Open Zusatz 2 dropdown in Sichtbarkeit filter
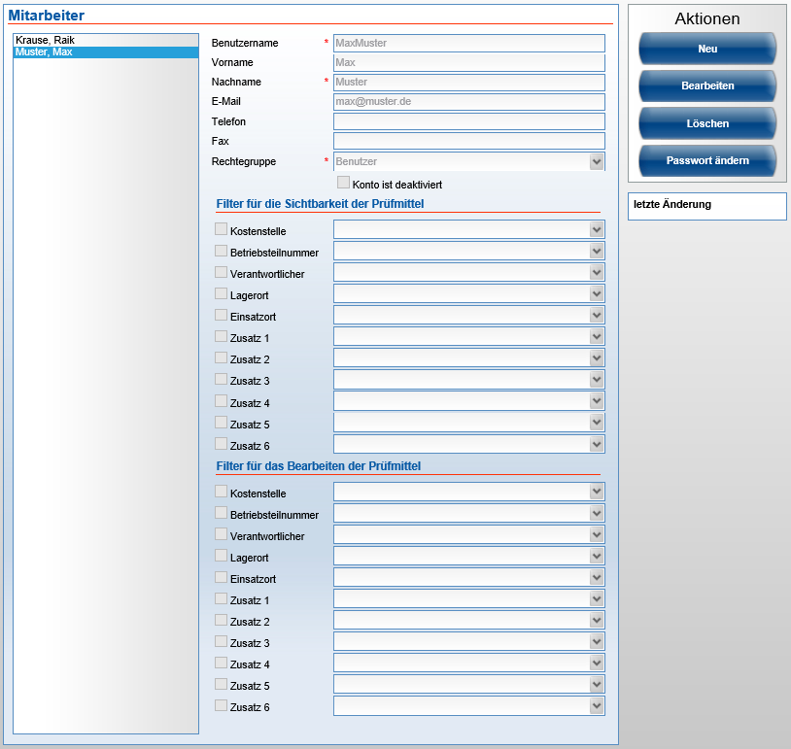This screenshot has width=791, height=749. [469, 358]
